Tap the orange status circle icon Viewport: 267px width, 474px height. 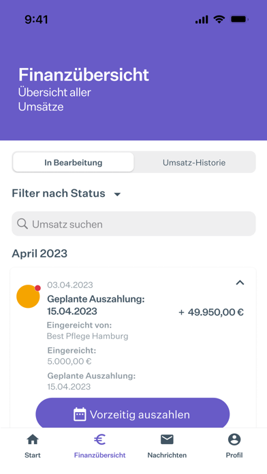tap(28, 296)
